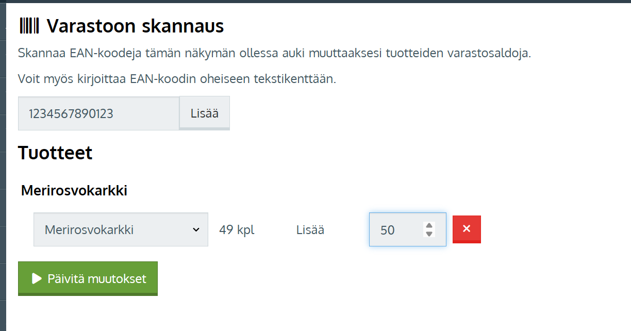
Task: Click the Skannaa EAN-koodeja instruction text
Action: tap(274, 53)
